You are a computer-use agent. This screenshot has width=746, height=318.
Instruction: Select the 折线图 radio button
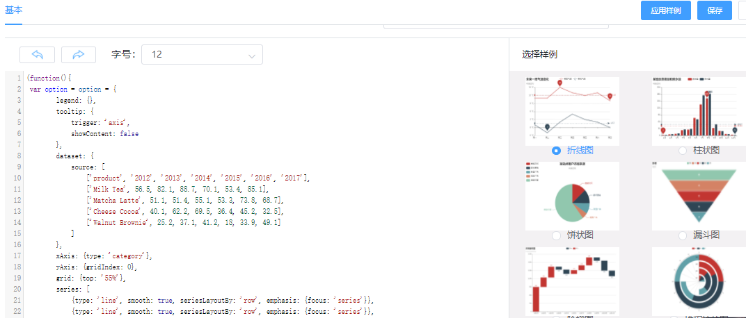coord(557,151)
